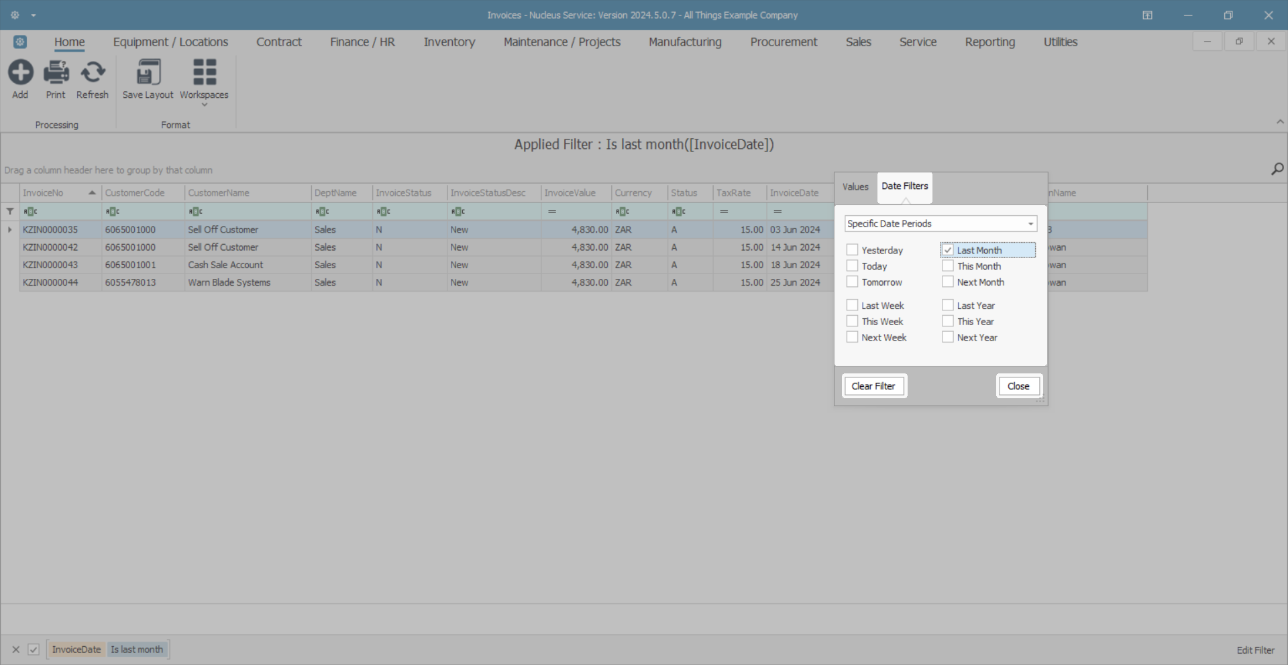Image resolution: width=1288 pixels, height=665 pixels.
Task: Sort by the CustomerName column header
Action: coord(248,193)
